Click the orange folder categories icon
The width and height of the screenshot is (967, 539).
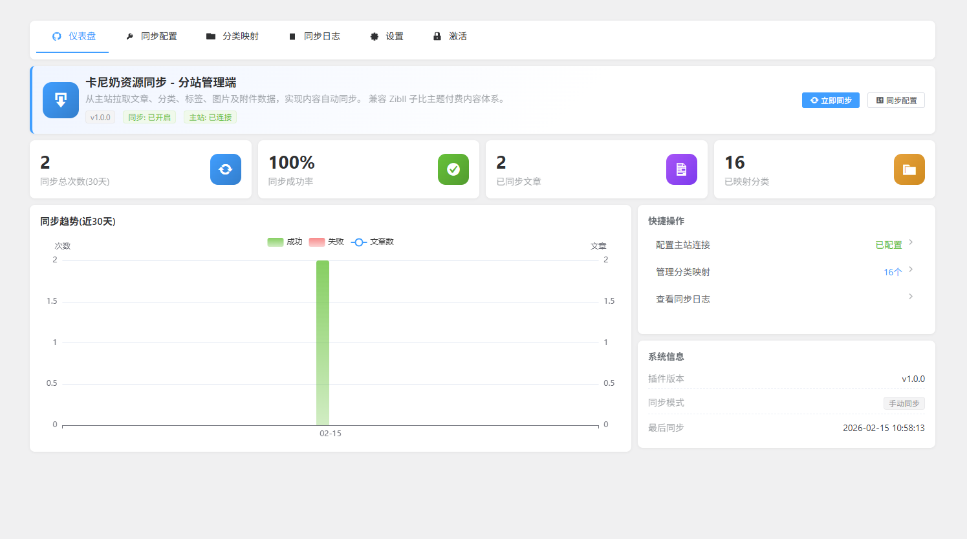coord(909,169)
